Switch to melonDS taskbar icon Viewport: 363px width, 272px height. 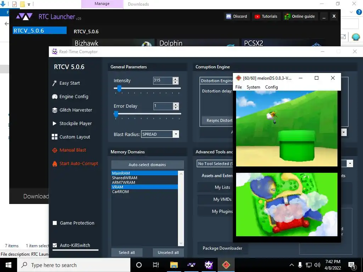pos(226,265)
